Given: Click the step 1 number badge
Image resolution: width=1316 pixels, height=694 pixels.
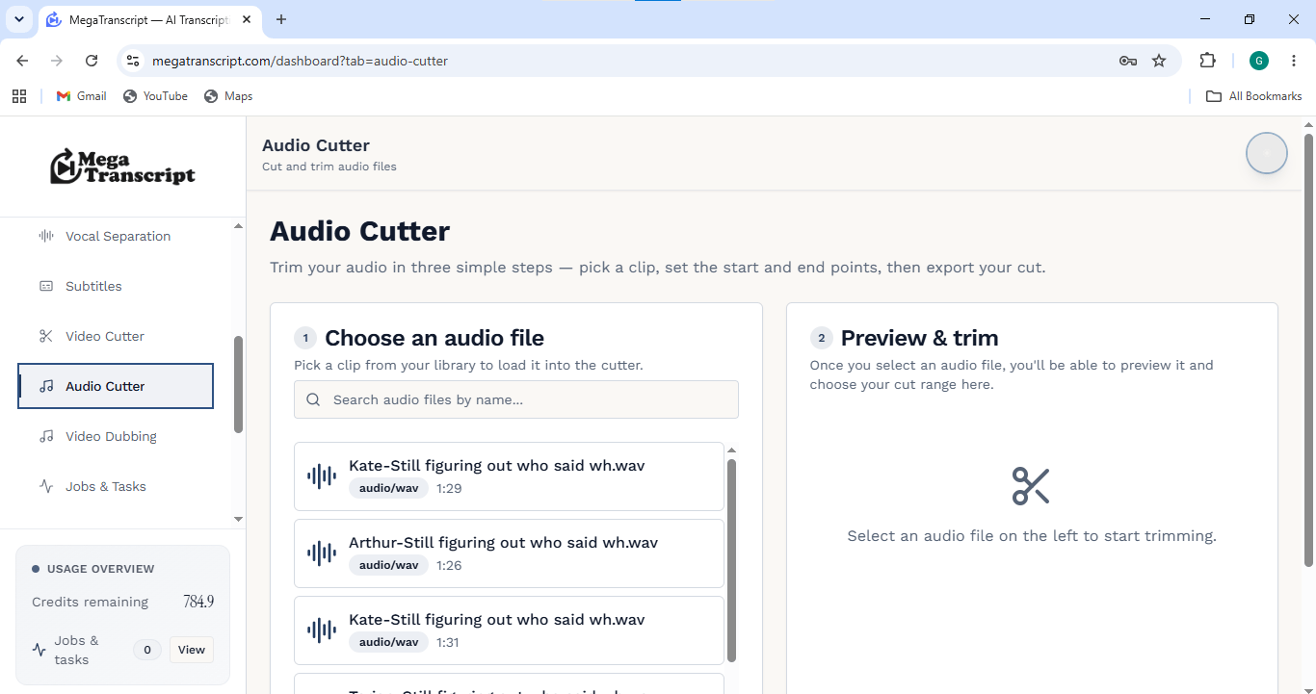Looking at the screenshot, I should [304, 338].
